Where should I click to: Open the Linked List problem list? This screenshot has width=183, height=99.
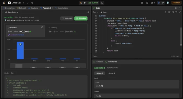click(15, 3)
